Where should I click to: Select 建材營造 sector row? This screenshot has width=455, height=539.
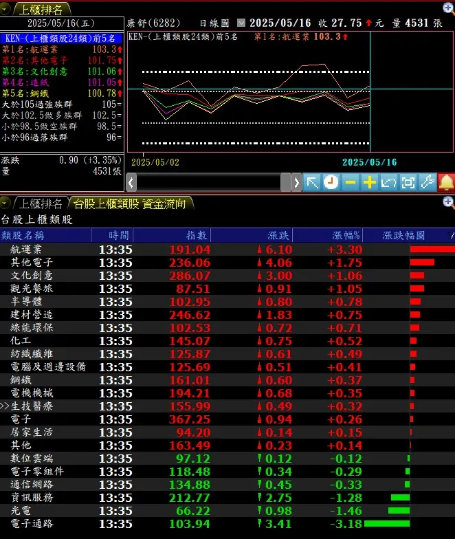tap(227, 315)
